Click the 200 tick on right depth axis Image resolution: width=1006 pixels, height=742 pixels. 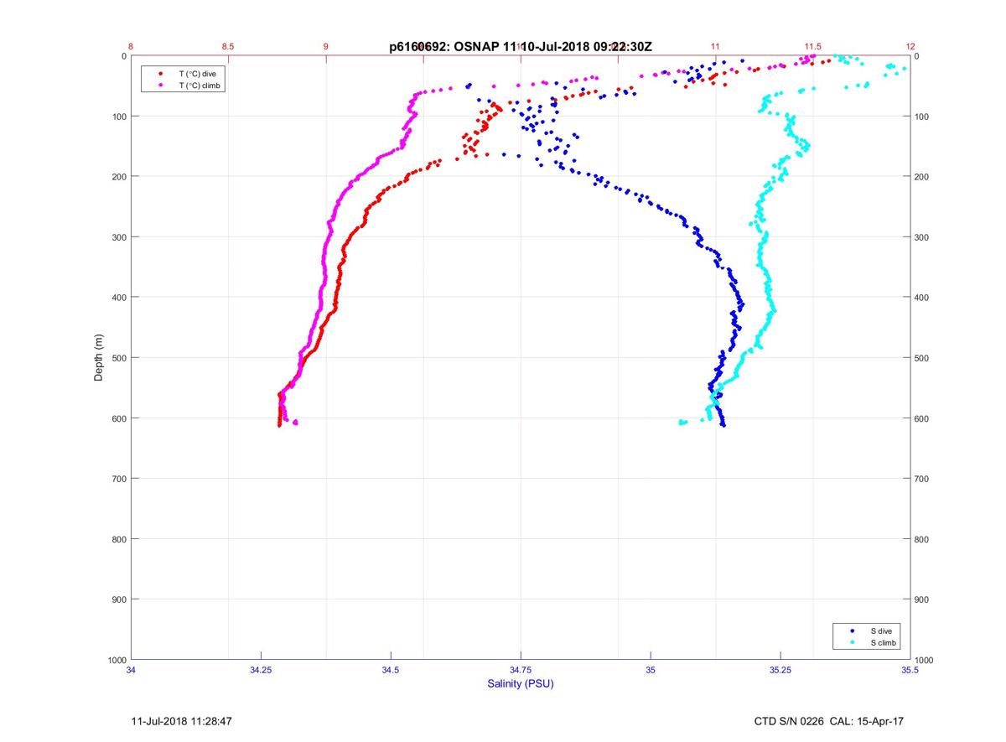[923, 177]
